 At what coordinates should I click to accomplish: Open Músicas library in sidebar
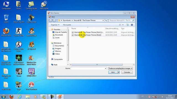tap(57, 51)
